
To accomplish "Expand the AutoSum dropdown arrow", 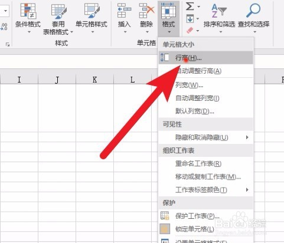I will [199, 6].
